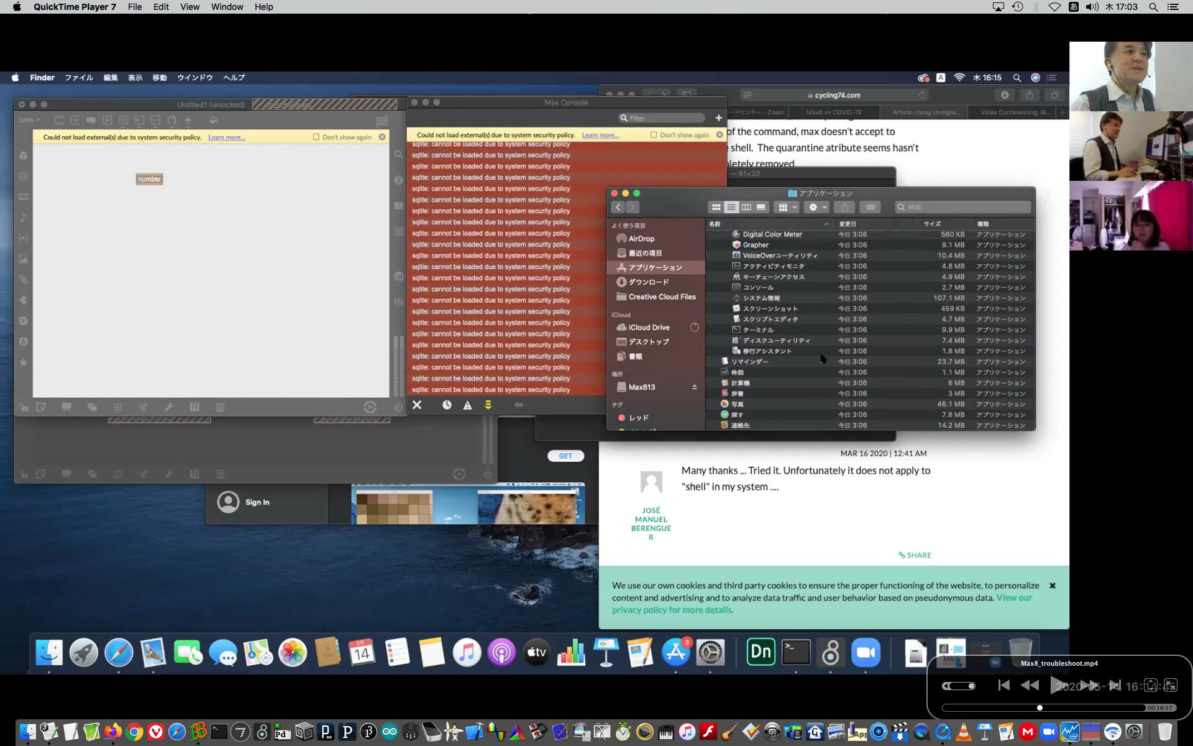Check 'Don't show again' in Max Console
Viewport: 1193px width, 746px height.
[x=654, y=135]
